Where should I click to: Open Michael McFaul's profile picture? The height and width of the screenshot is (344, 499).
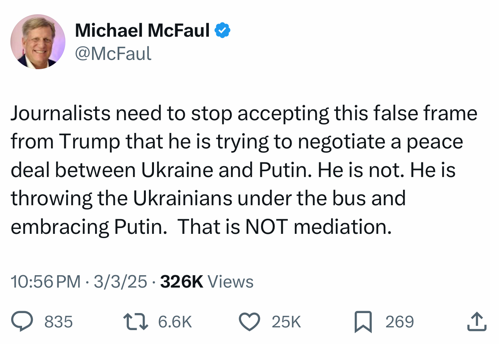point(38,42)
